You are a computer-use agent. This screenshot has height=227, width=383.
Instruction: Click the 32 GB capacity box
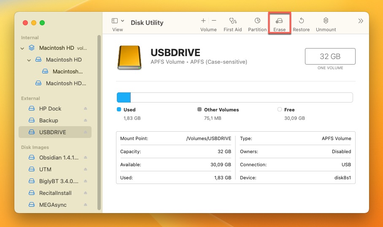click(330, 57)
